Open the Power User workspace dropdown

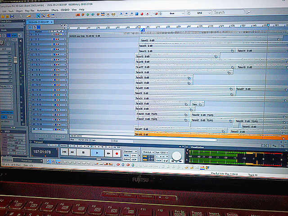tap(28, 161)
